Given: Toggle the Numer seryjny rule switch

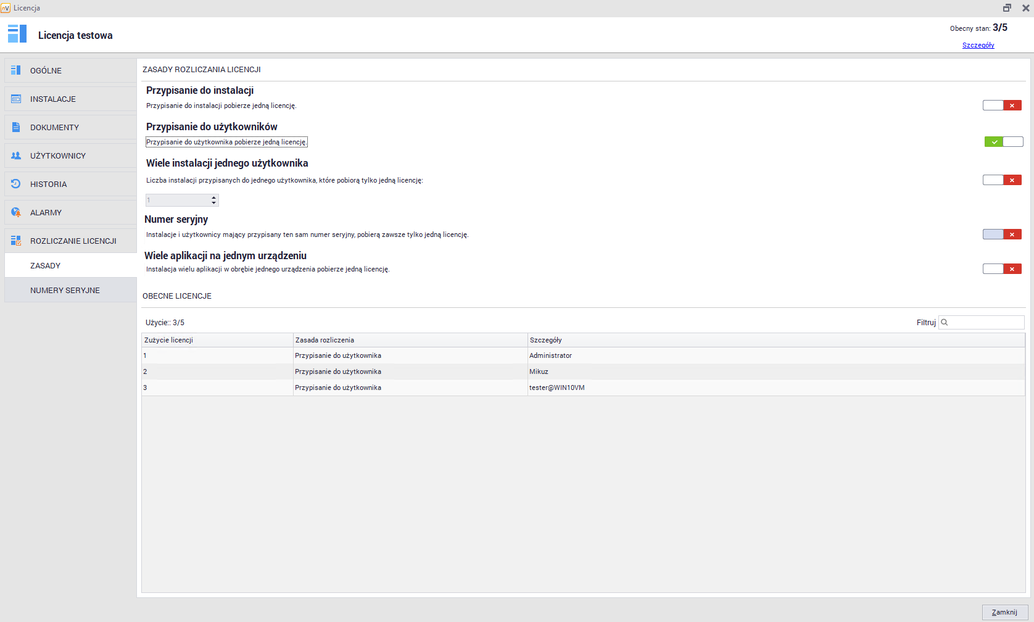Looking at the screenshot, I should pyautogui.click(x=1002, y=234).
